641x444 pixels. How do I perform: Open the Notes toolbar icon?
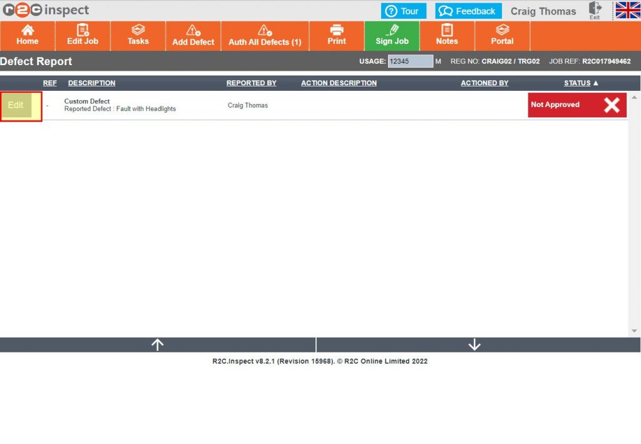tap(447, 36)
